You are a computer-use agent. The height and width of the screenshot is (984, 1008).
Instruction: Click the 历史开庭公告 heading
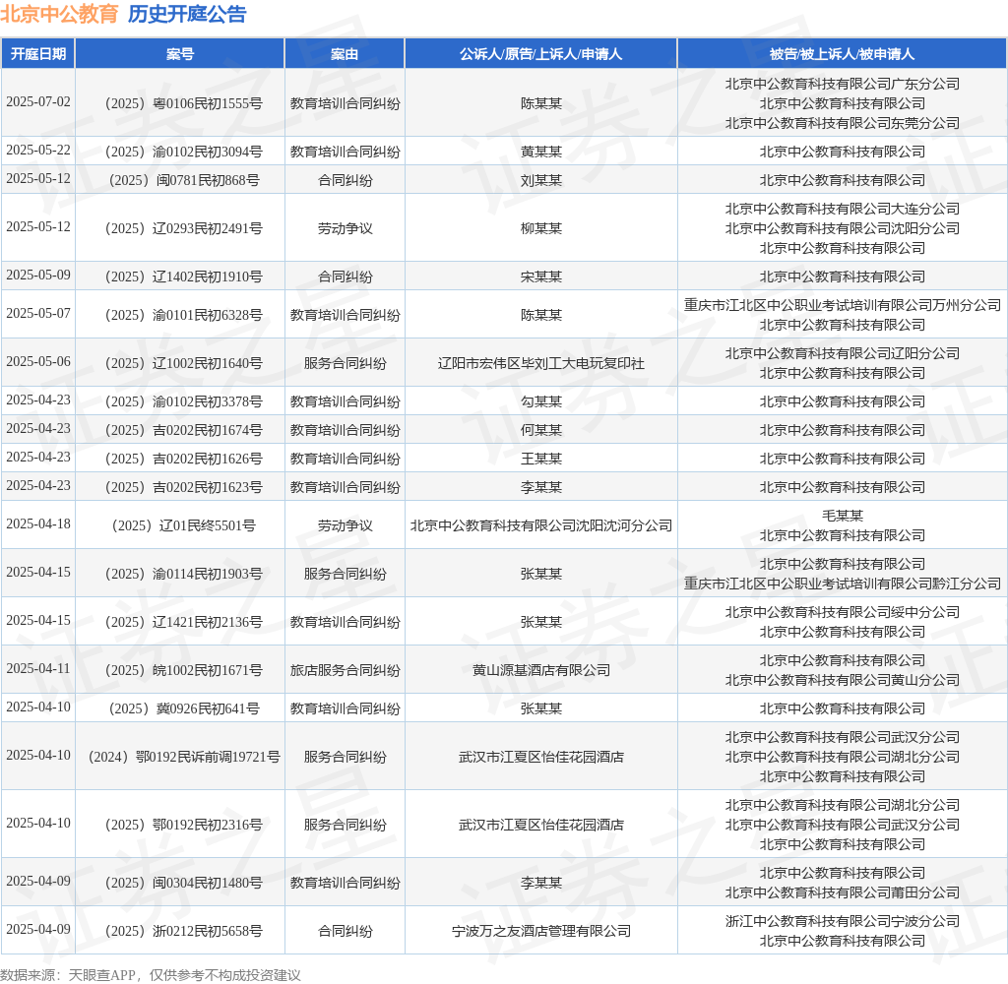point(187,14)
